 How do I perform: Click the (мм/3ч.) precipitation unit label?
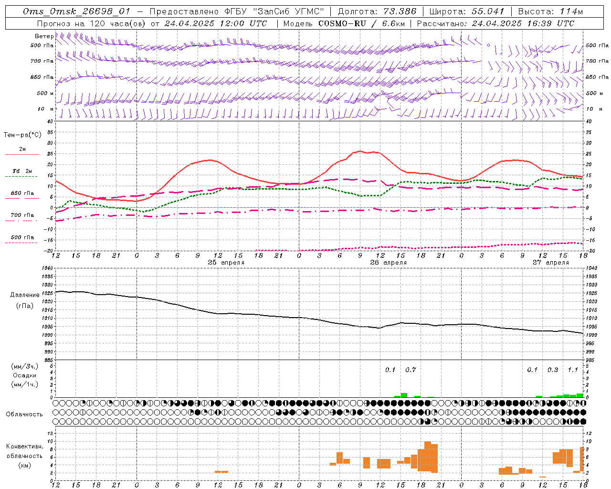(25, 366)
